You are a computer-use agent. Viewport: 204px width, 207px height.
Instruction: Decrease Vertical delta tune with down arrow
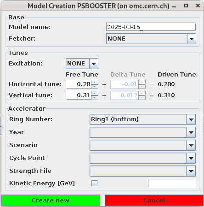[142, 97]
